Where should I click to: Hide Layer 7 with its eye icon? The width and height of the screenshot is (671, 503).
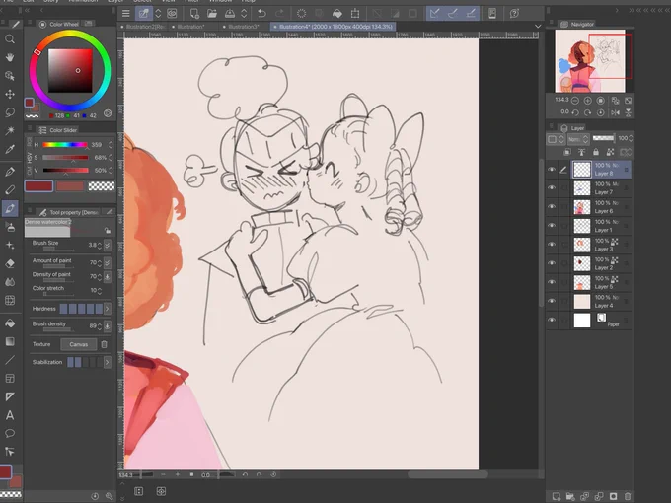(x=552, y=187)
